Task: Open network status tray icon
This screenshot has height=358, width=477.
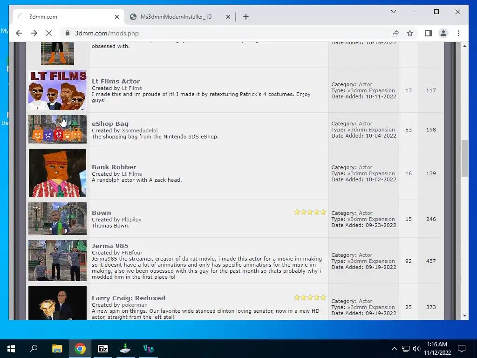Action: pyautogui.click(x=406, y=349)
